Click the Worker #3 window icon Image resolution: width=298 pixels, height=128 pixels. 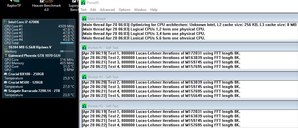click(x=84, y=106)
